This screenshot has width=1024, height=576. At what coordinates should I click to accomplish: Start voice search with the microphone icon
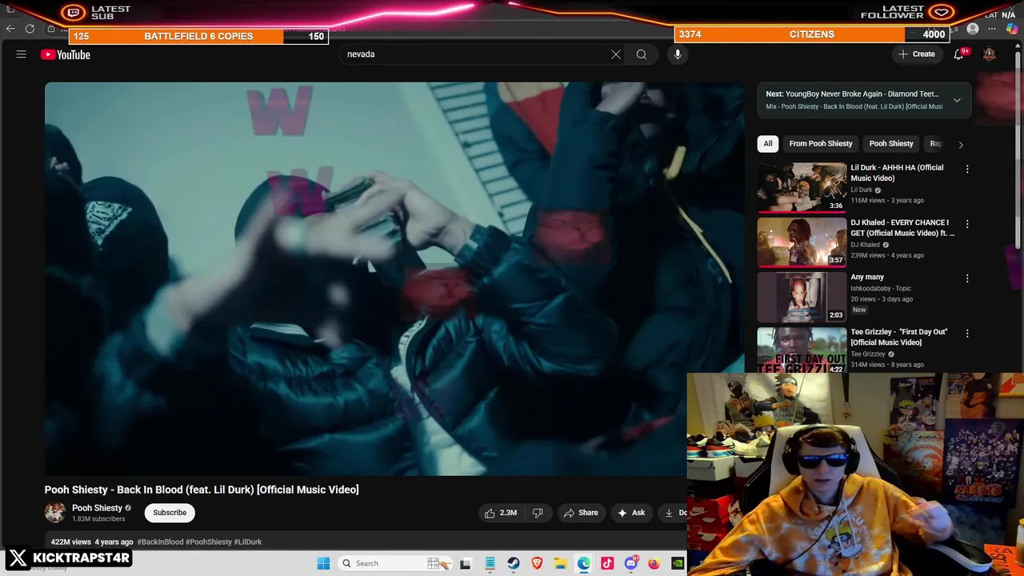pyautogui.click(x=678, y=54)
